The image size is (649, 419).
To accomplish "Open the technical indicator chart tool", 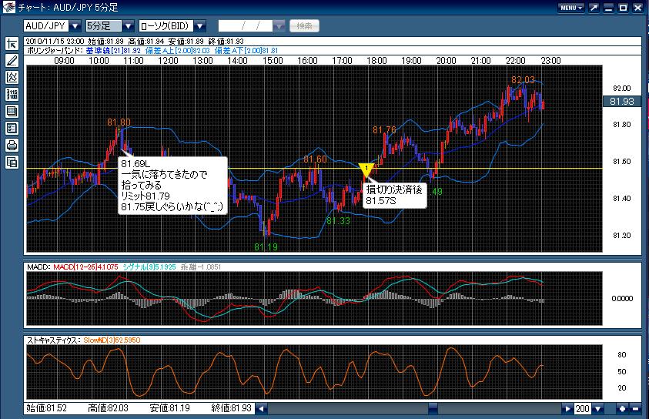I will (x=12, y=78).
